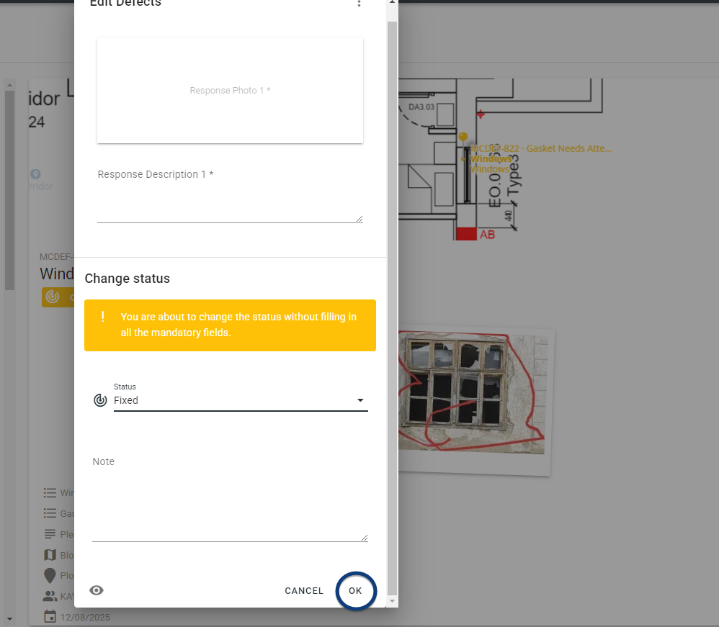The width and height of the screenshot is (719, 627).
Task: Click the map icon in background list
Action: 50,555
